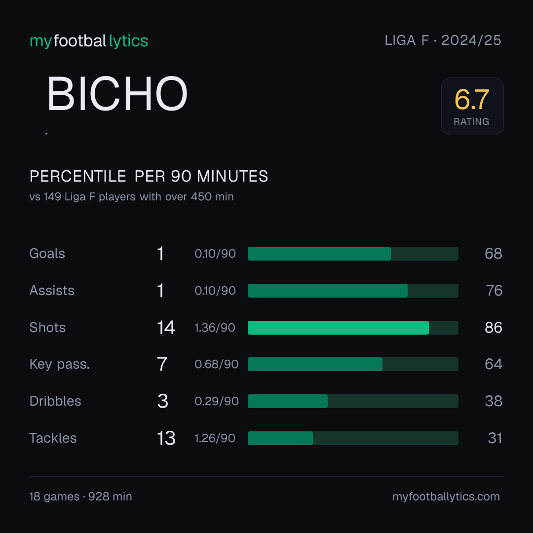Click the Tackles stat label
The height and width of the screenshot is (533, 533).
53,438
